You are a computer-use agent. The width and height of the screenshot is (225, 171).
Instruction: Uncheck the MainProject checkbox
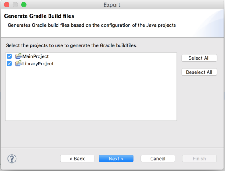9,56
